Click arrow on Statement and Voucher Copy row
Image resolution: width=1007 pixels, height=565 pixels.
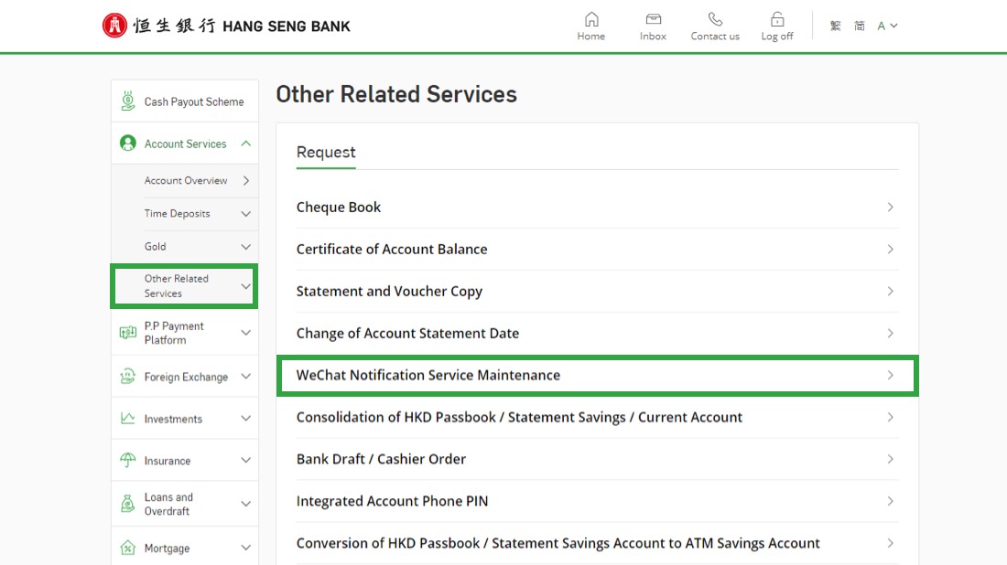890,291
